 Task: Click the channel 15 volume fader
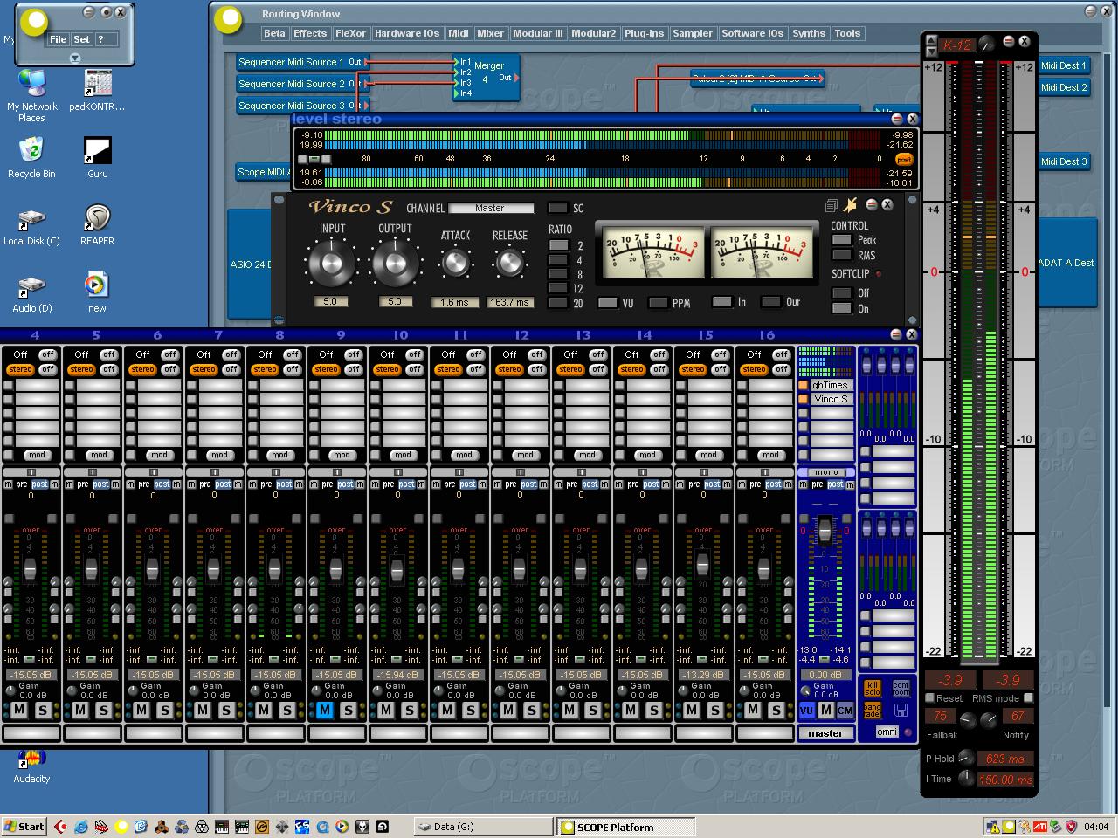point(702,564)
